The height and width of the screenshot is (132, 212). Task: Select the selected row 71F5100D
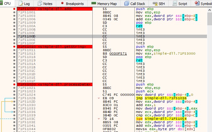[x=112, y=36]
